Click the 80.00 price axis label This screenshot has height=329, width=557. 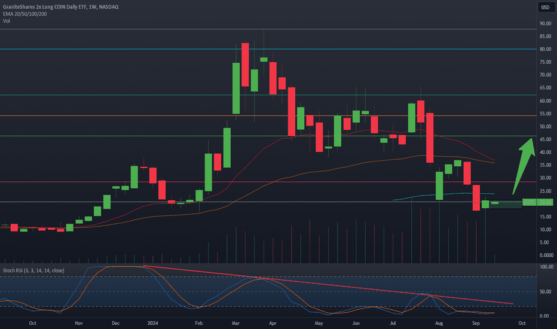point(545,49)
